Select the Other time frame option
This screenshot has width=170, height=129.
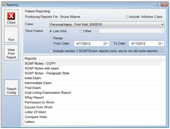(x=81, y=31)
